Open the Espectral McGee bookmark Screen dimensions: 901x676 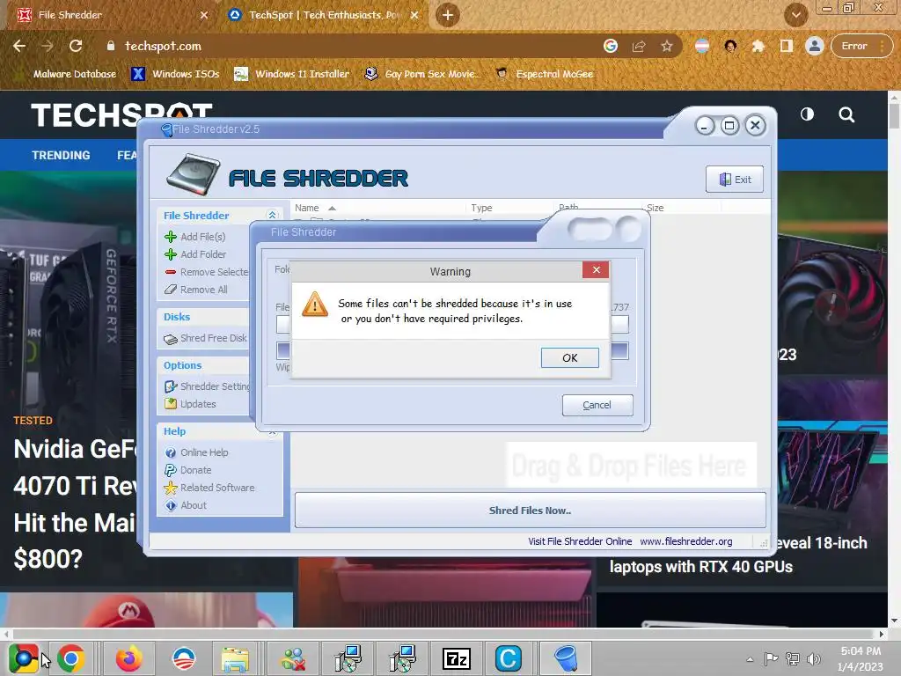(x=544, y=74)
